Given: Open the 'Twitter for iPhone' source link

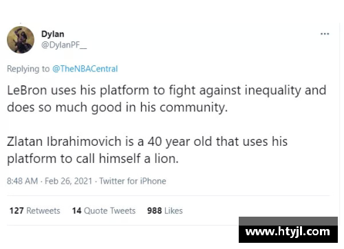Looking at the screenshot, I should click(133, 181).
